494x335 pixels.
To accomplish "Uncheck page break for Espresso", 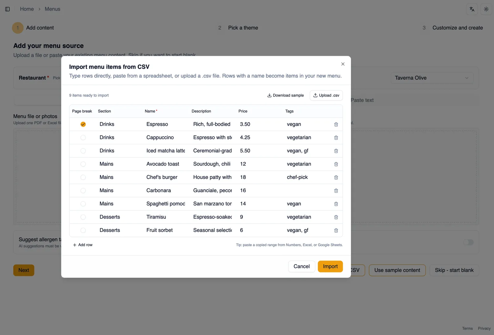I will (x=83, y=124).
